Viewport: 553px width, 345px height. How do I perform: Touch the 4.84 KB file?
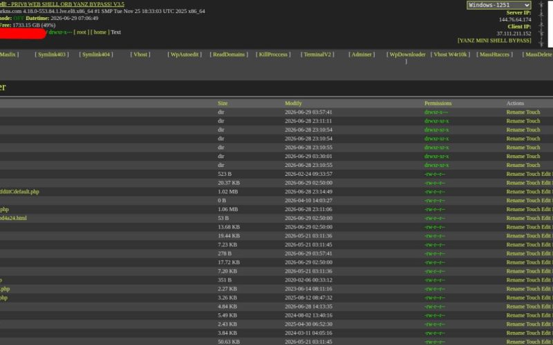(533, 306)
